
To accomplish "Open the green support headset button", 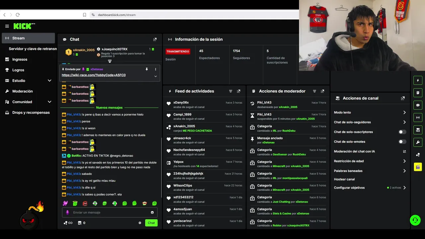I will [x=415, y=220].
